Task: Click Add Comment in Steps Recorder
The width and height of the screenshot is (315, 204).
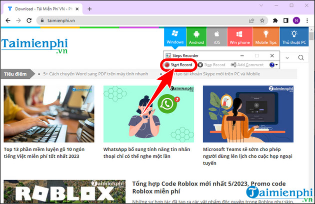Action: [x=247, y=65]
